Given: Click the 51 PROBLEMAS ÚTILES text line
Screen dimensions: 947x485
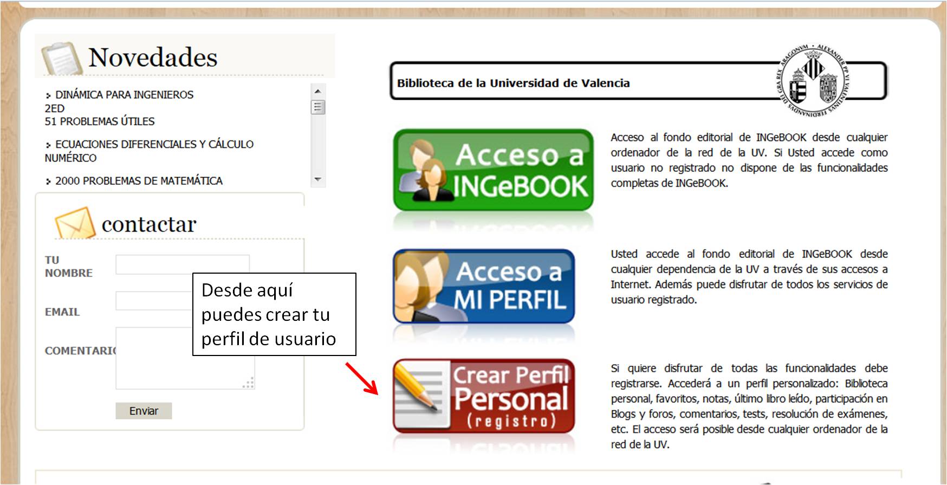Looking at the screenshot, I should pyautogui.click(x=100, y=121).
